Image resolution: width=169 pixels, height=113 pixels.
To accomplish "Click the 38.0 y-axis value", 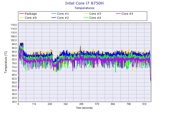I will coord(14,102).
